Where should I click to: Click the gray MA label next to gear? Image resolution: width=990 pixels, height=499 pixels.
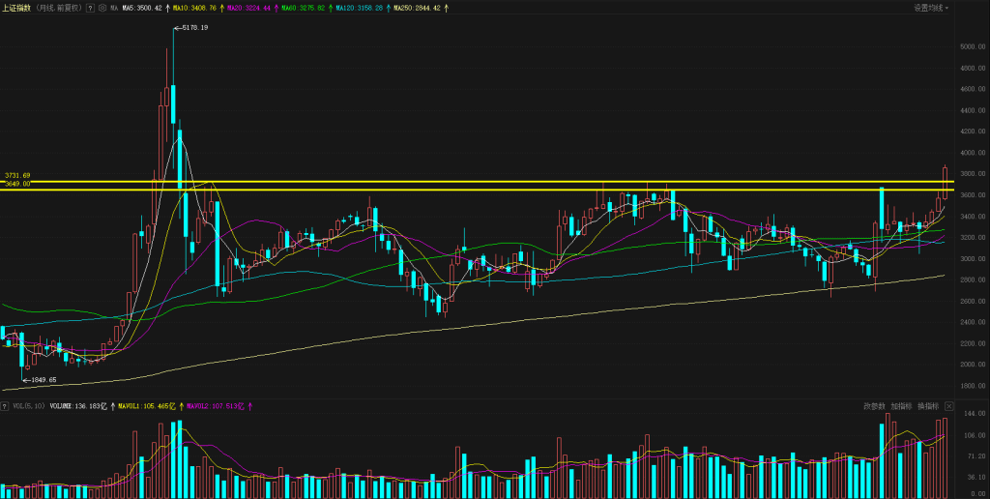click(114, 8)
